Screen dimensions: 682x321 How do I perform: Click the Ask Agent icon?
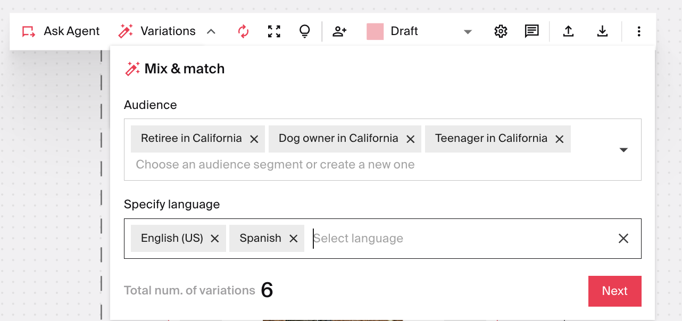(28, 31)
